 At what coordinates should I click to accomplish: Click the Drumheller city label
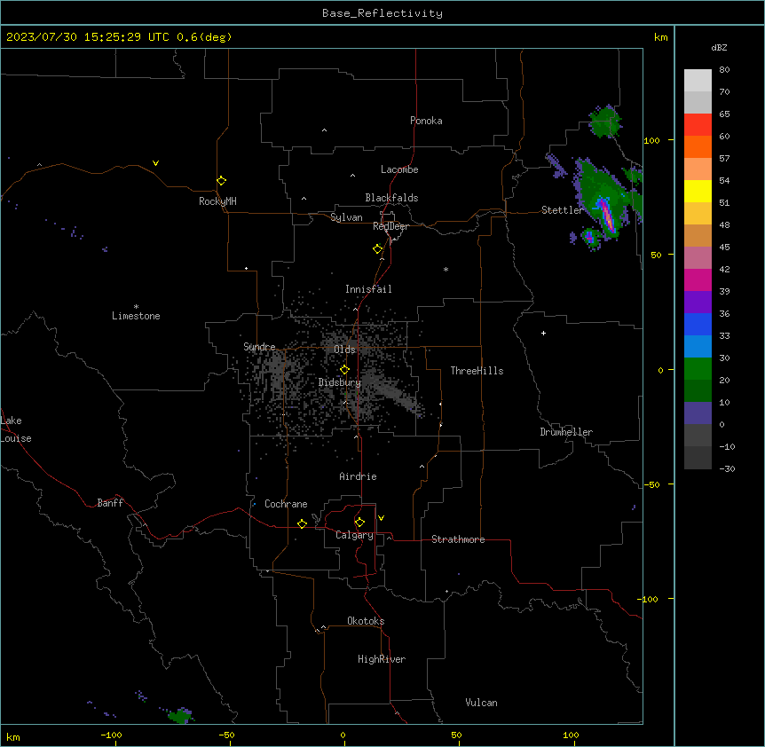click(x=566, y=432)
